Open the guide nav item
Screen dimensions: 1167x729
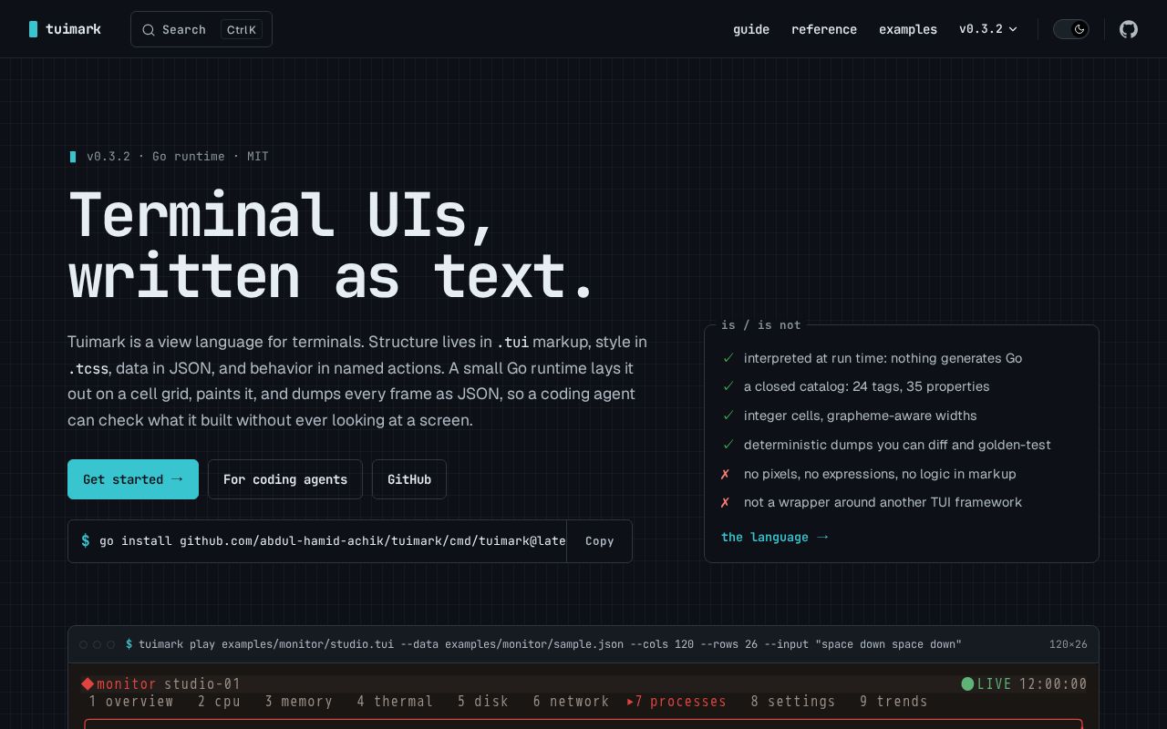click(x=751, y=29)
